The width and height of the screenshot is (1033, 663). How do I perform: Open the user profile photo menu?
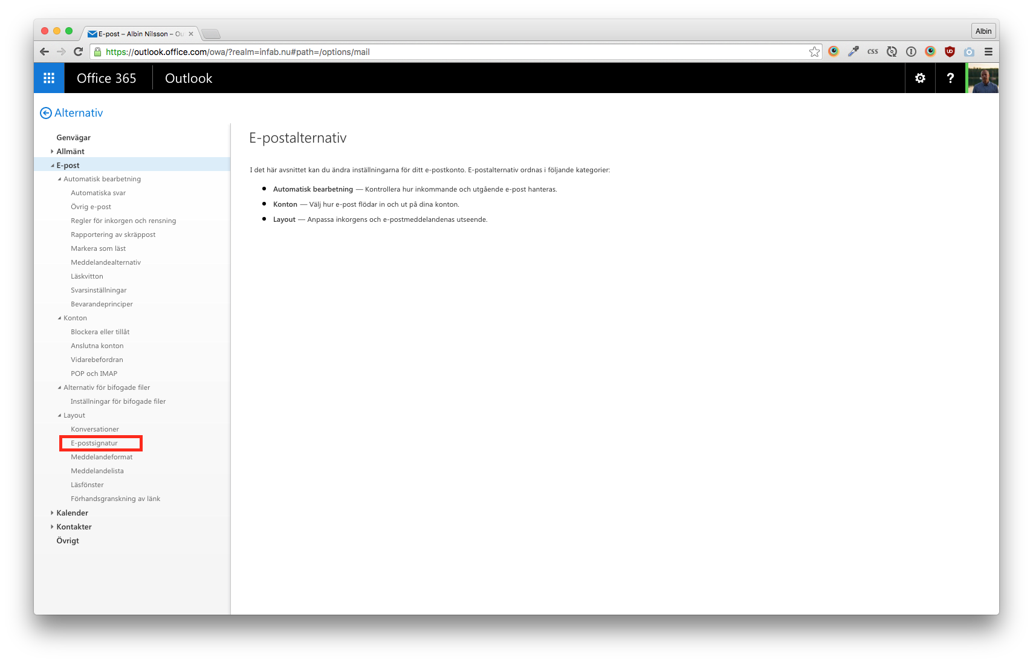coord(983,78)
